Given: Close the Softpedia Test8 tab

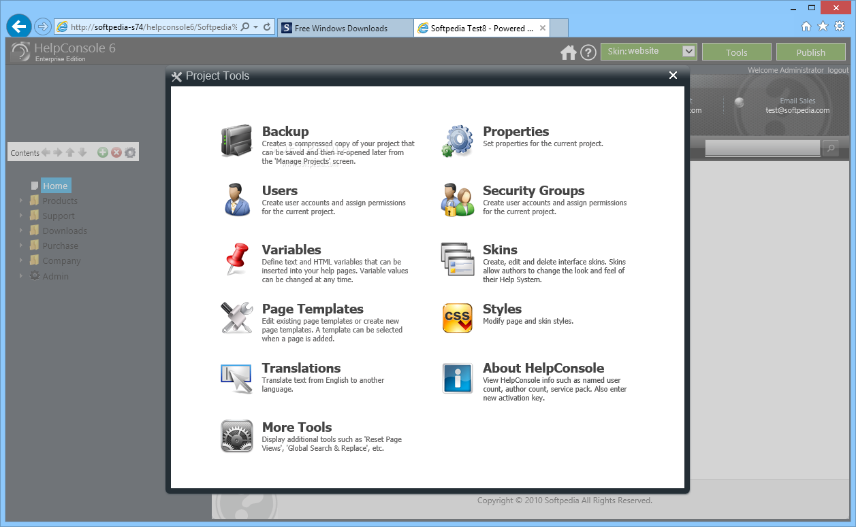Looking at the screenshot, I should (543, 28).
